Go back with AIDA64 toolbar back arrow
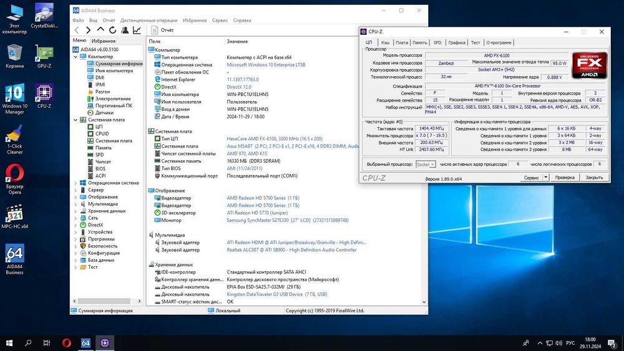 coord(77,30)
